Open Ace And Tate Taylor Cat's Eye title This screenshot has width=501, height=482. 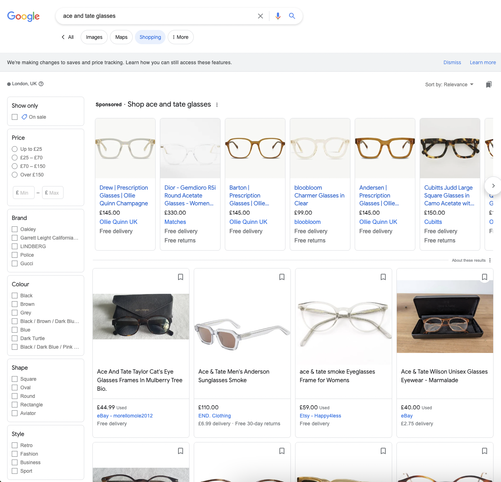pyautogui.click(x=140, y=380)
